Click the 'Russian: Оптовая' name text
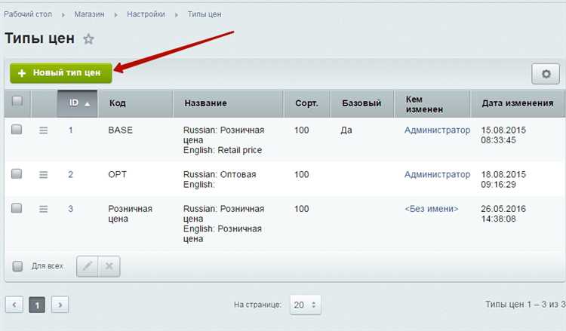566x331 pixels. pyautogui.click(x=220, y=174)
